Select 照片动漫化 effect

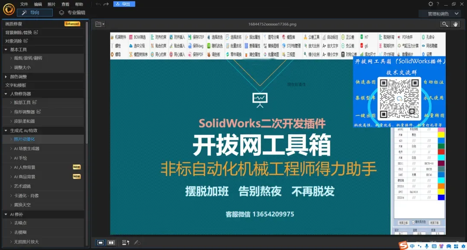pos(43,139)
